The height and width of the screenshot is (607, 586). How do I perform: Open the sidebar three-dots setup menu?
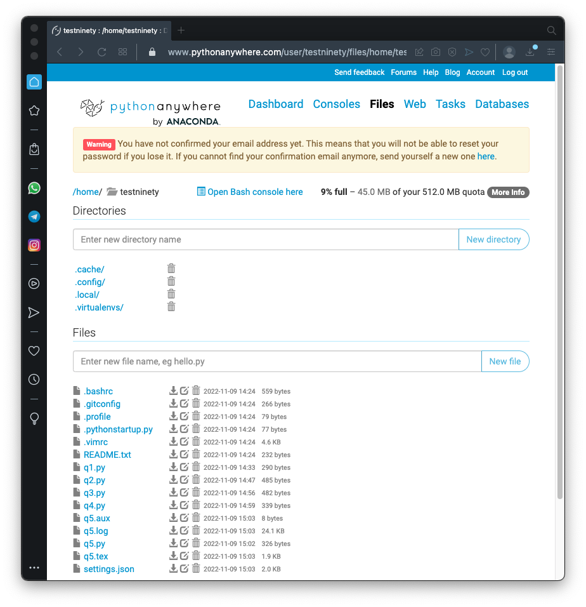point(34,568)
